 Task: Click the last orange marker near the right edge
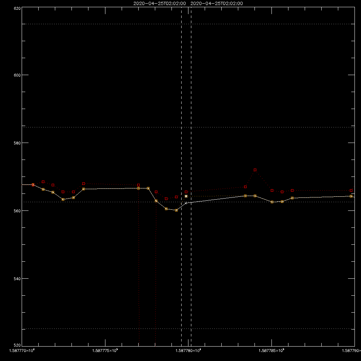[x=351, y=196]
